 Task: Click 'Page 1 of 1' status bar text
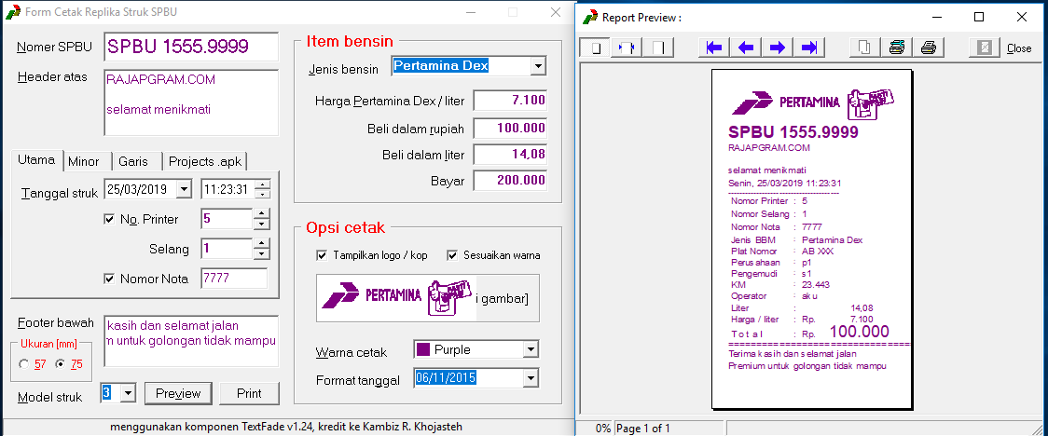pyautogui.click(x=642, y=428)
